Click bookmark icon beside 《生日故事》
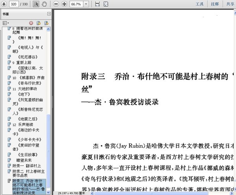The image size is (236, 195). tap(9, 155)
